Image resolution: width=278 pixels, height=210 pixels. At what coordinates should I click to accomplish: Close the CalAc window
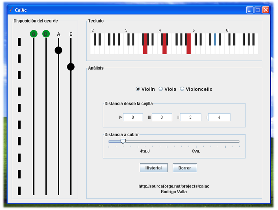click(x=266, y=10)
